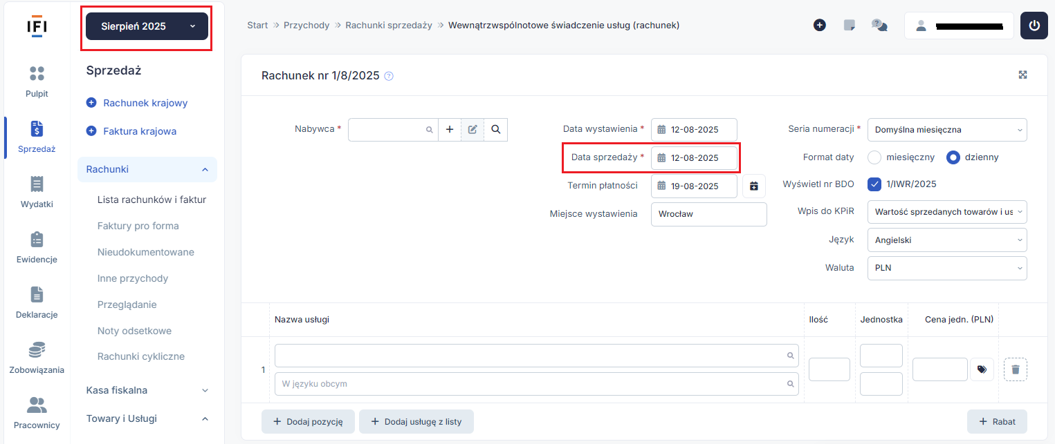Open Nieudokumentowane menu item

[146, 252]
